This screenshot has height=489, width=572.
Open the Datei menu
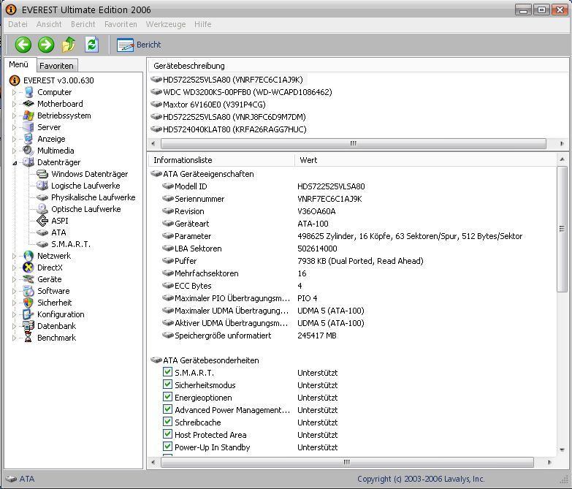pyautogui.click(x=18, y=24)
